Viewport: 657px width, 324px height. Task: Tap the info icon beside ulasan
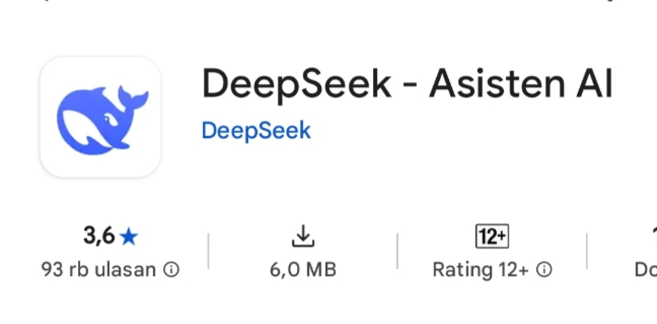(x=171, y=270)
